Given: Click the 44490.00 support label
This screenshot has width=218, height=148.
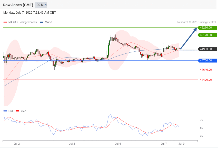Looking at the screenshot, I should click(206, 80).
